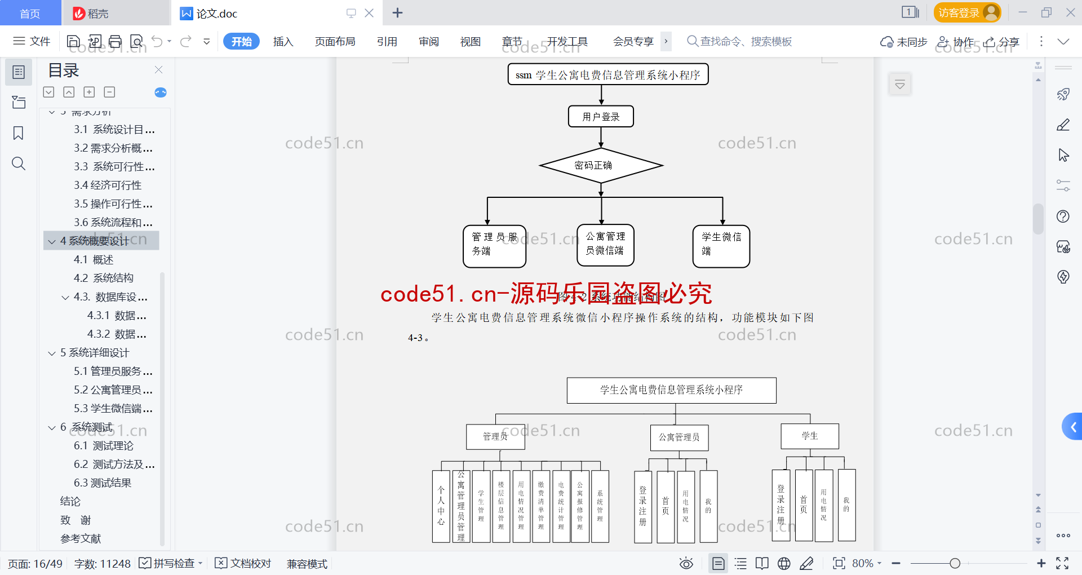Adjust the zoom slider handle

pyautogui.click(x=955, y=563)
